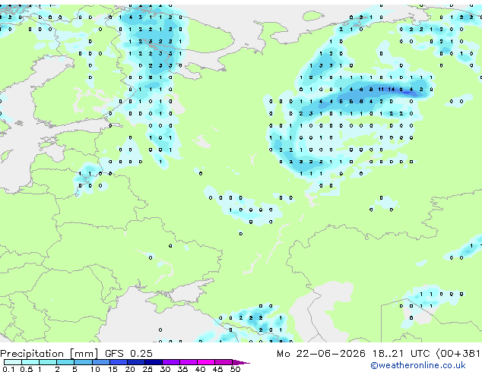
Task: Click the legend swatch between 1 and 2
Action: pos(48,362)
